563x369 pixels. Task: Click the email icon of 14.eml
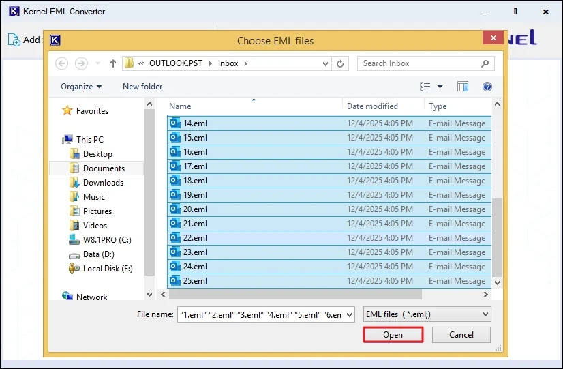(175, 123)
